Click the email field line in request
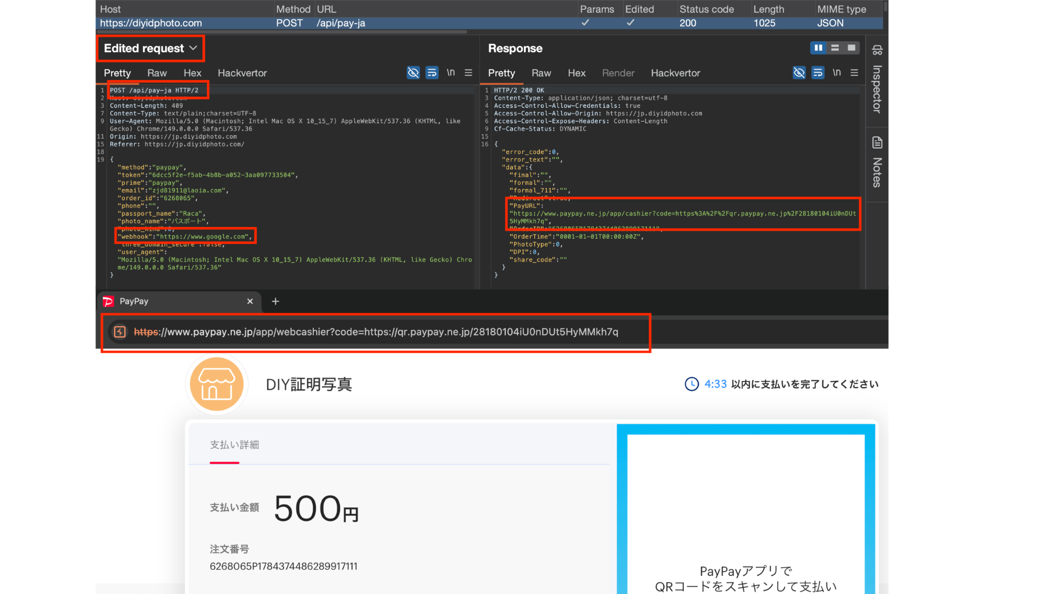1057x594 pixels. 173,190
